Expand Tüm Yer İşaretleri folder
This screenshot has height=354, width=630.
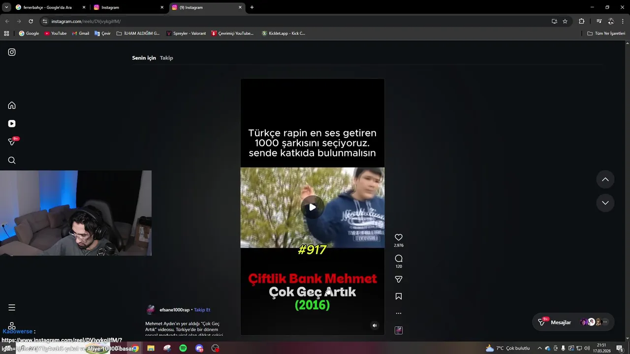click(x=606, y=33)
